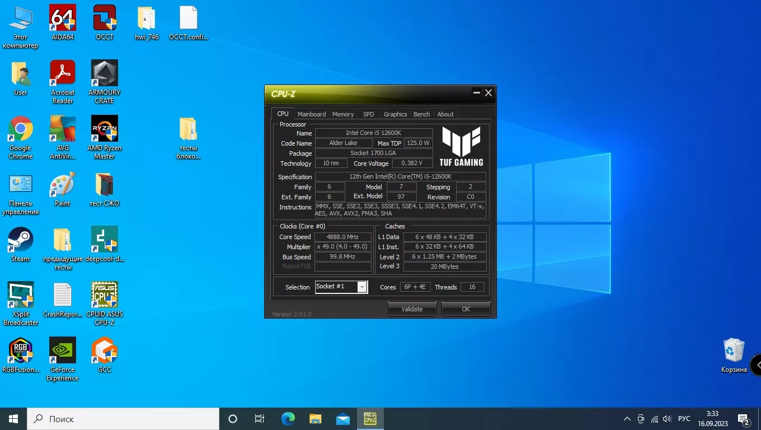The height and width of the screenshot is (430, 761).
Task: Select the тесты блоко... folder
Action: (189, 138)
